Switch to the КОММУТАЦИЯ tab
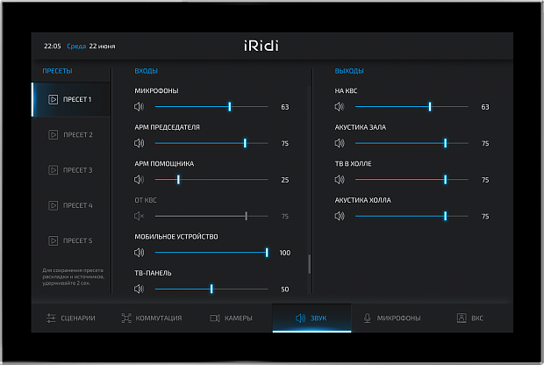This screenshot has width=544, height=365. [152, 318]
